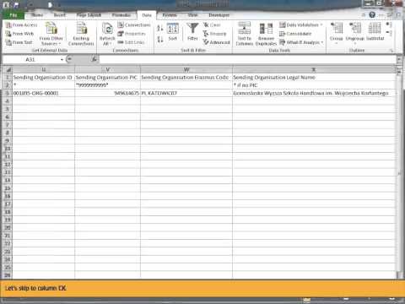This screenshot has height=304, width=405.
Task: Sort A to Z ascending
Action: [x=160, y=28]
